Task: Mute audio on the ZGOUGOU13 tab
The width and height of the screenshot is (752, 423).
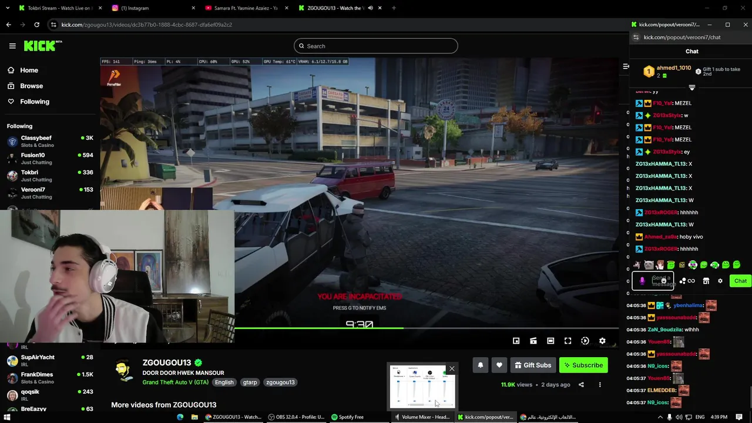Action: pyautogui.click(x=370, y=8)
